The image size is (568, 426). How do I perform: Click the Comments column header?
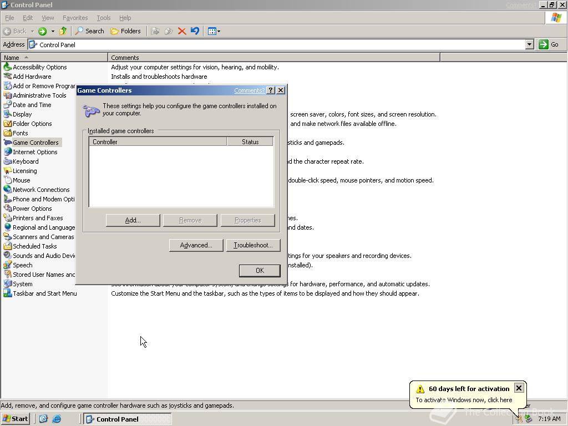point(274,58)
